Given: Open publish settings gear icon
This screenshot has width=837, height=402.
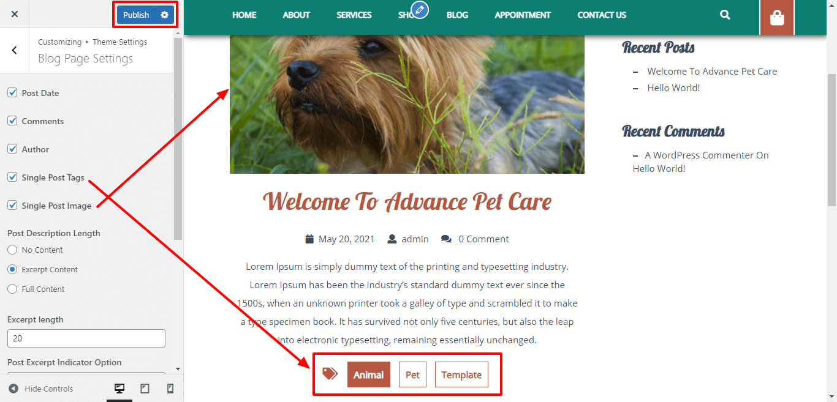Looking at the screenshot, I should (164, 15).
